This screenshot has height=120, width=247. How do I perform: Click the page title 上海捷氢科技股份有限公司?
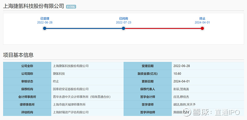click(34, 6)
